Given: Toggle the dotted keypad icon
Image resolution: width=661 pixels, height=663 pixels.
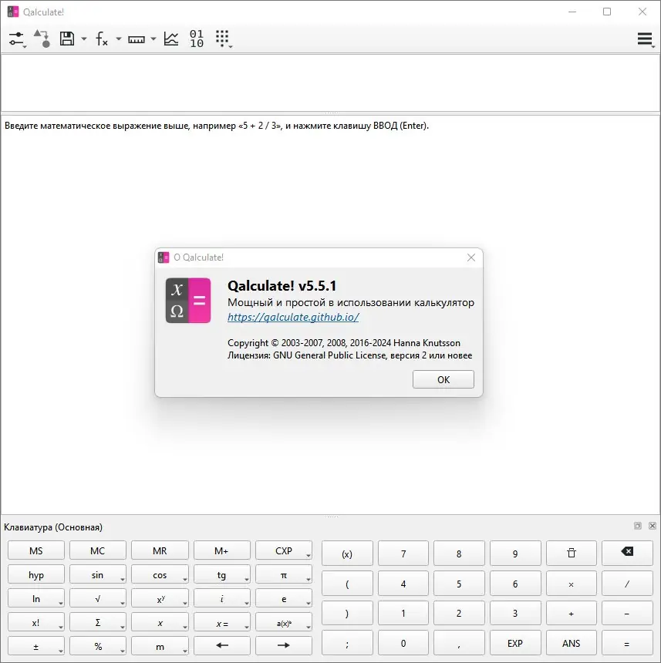Looking at the screenshot, I should point(223,39).
